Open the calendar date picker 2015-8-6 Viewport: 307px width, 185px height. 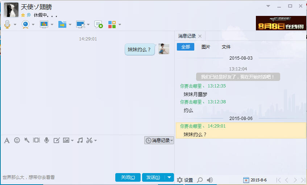pyautogui.click(x=255, y=180)
